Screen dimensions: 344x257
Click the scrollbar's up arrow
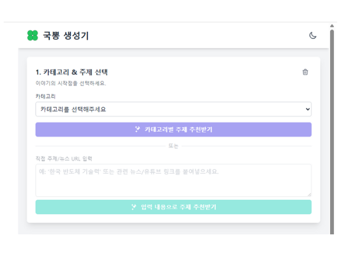click(x=332, y=25)
